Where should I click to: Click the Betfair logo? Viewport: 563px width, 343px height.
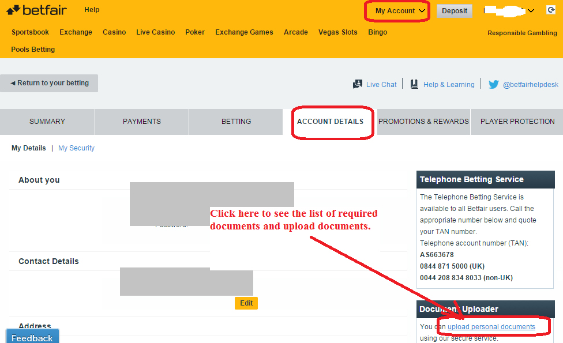click(x=36, y=10)
